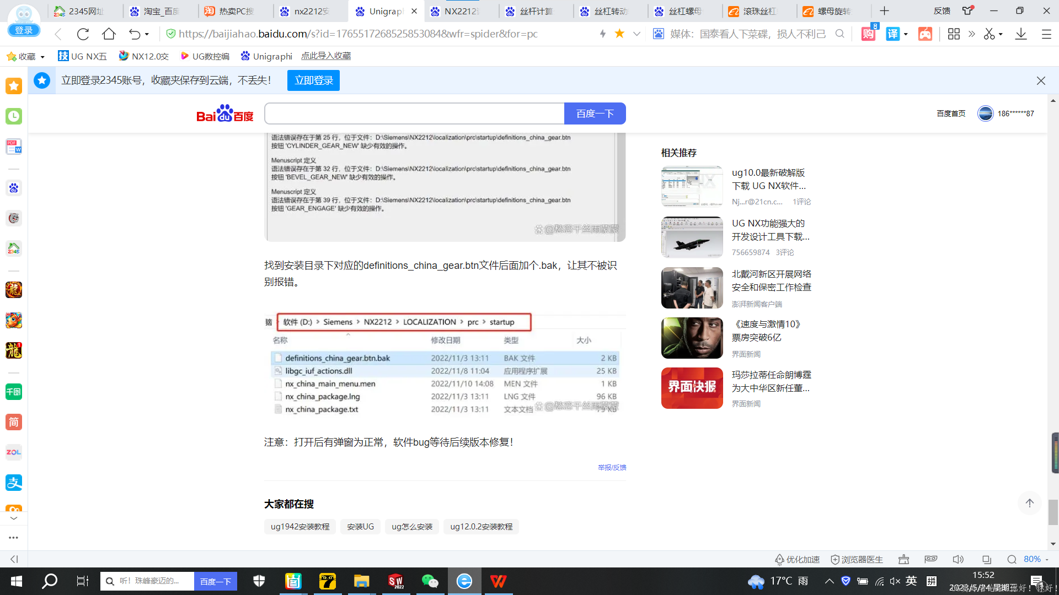Open ug10.0最新破解版 recommended article
This screenshot has height=595, width=1059.
click(769, 179)
